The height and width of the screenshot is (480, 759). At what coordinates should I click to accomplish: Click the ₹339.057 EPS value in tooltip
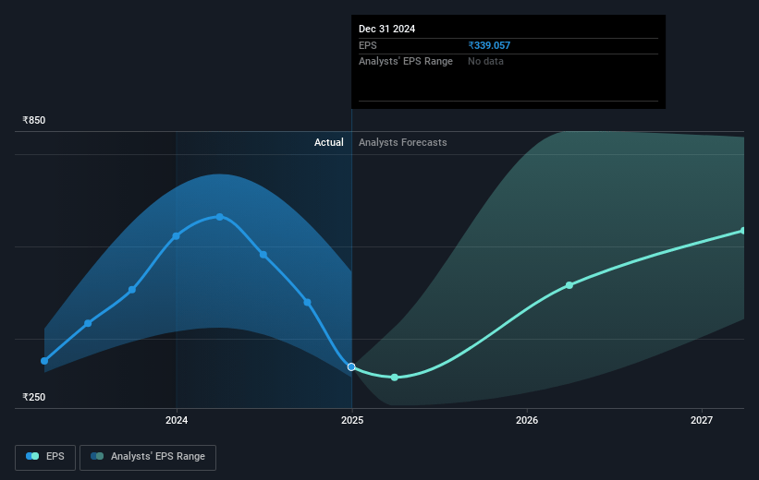489,45
